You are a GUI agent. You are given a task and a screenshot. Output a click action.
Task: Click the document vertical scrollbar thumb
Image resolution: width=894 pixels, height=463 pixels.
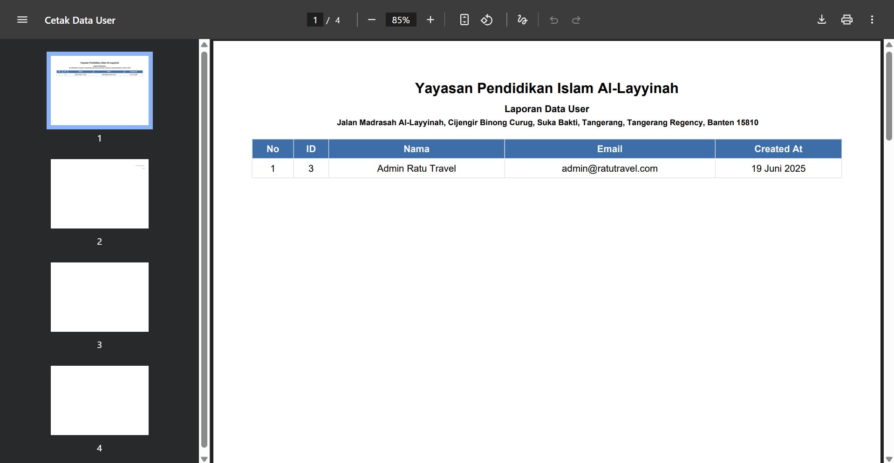889,95
